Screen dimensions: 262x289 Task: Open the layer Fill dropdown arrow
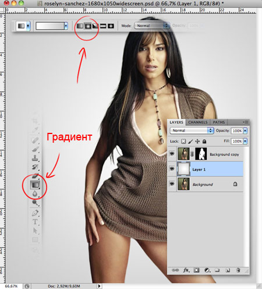tap(245, 141)
